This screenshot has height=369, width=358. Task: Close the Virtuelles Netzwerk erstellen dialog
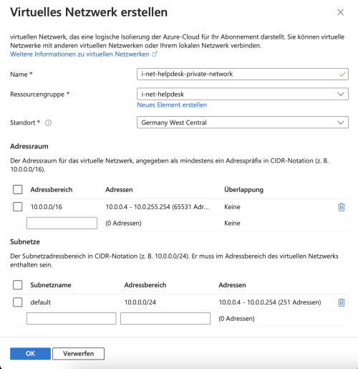(340, 12)
